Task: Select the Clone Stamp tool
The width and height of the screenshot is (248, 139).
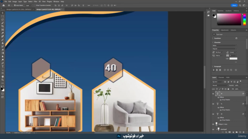Action: [x=3, y=43]
